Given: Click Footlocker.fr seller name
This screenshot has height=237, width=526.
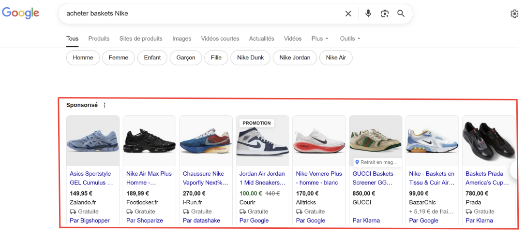Looking at the screenshot, I should (x=142, y=202).
